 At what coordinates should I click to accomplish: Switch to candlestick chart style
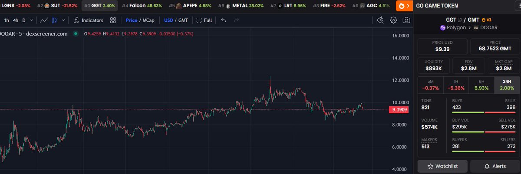[x=54, y=20]
